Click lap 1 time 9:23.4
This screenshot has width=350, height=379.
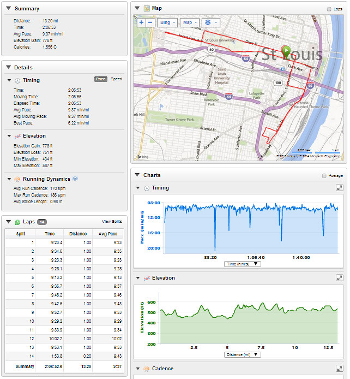coord(57,242)
